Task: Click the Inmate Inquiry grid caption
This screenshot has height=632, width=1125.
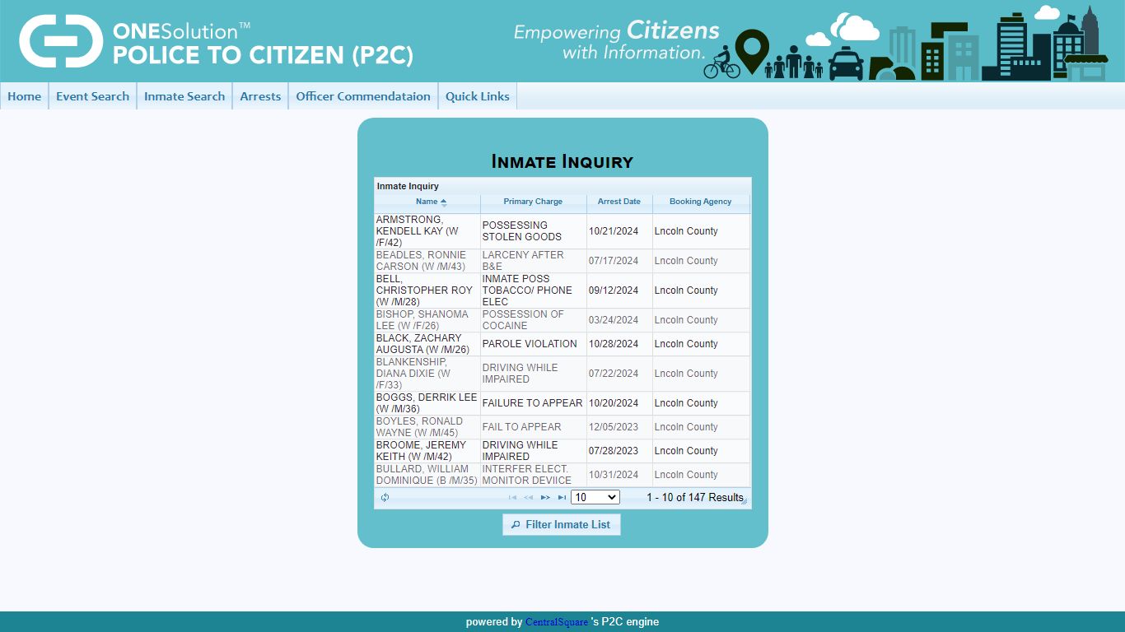Action: [x=408, y=186]
